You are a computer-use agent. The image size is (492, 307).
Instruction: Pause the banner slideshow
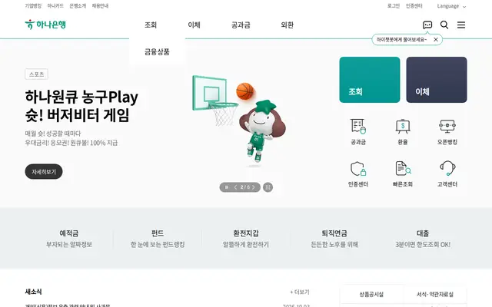[x=227, y=187]
